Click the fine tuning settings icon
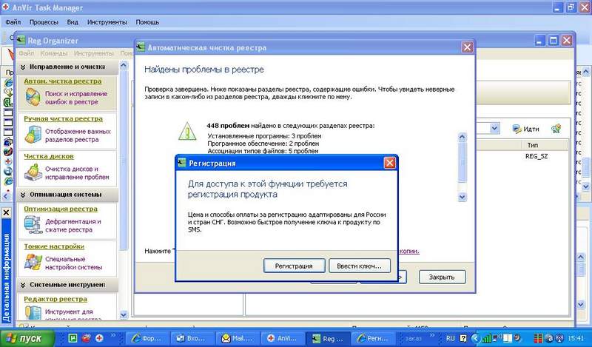The width and height of the screenshot is (592, 347). click(x=33, y=263)
